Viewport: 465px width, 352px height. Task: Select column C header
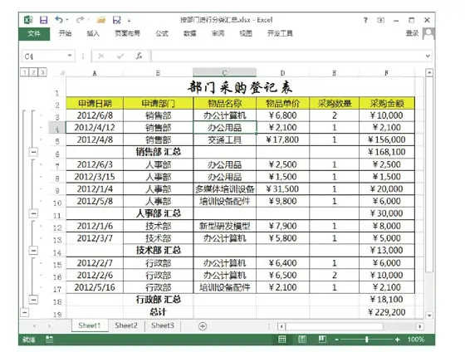pos(225,73)
